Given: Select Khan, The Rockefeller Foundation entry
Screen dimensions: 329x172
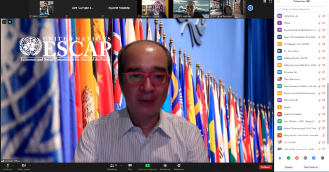Looking at the screenshot, I should pyautogui.click(x=301, y=37).
